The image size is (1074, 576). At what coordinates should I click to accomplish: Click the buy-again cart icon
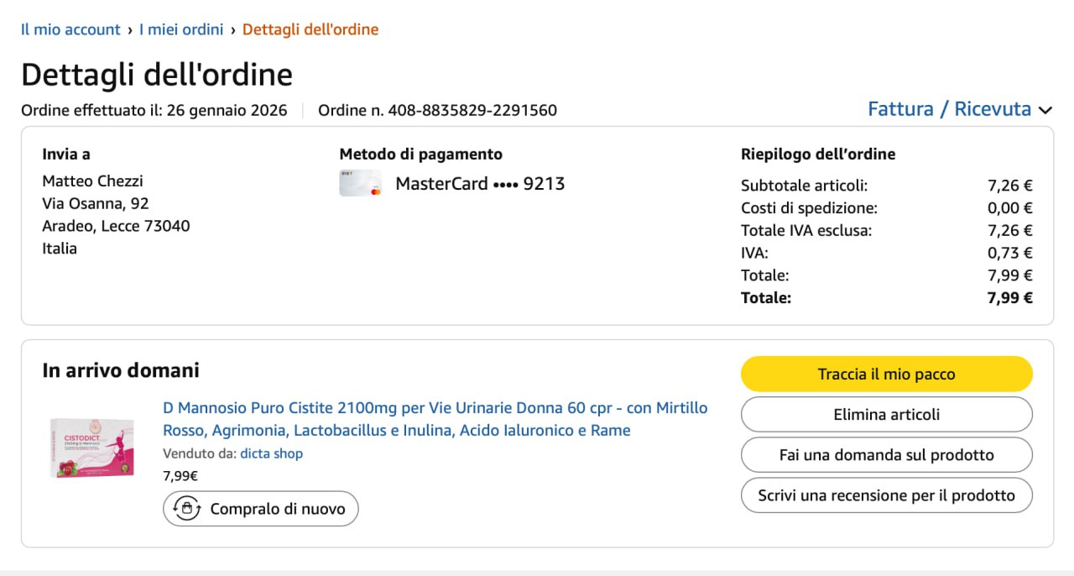click(x=186, y=509)
